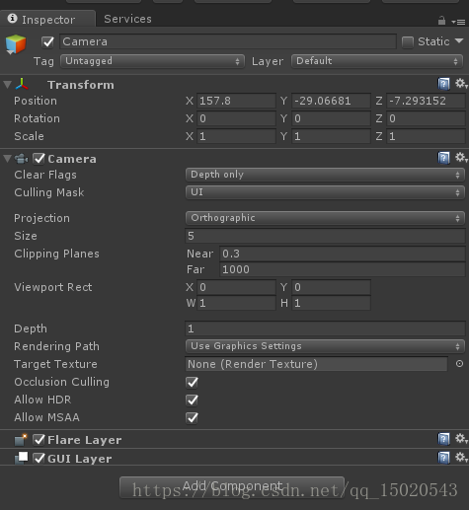Open GUI Layer gear settings

[461, 457]
